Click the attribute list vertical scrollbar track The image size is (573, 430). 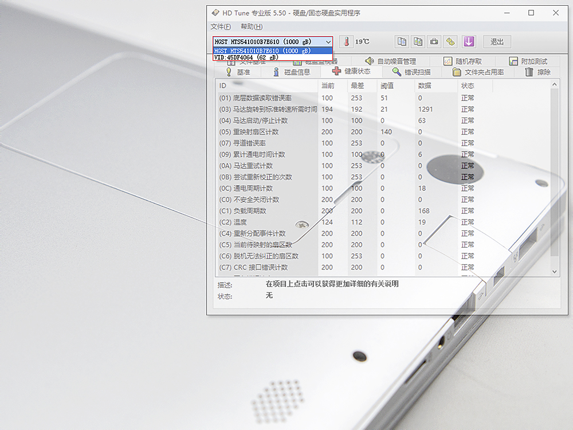555,178
